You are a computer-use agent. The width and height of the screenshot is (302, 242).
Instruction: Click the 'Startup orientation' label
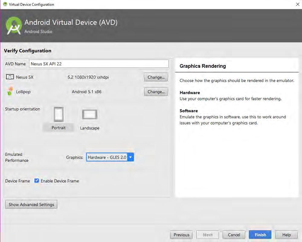[23, 109]
